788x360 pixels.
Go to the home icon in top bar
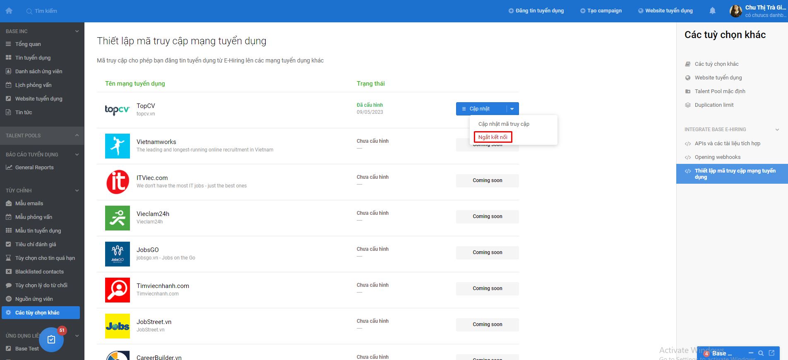click(x=9, y=11)
